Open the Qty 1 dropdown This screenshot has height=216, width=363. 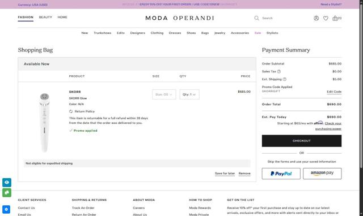189,94
